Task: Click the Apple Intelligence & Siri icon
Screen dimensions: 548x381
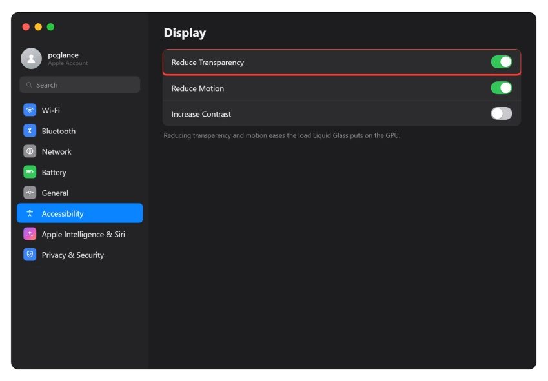Action: [30, 234]
